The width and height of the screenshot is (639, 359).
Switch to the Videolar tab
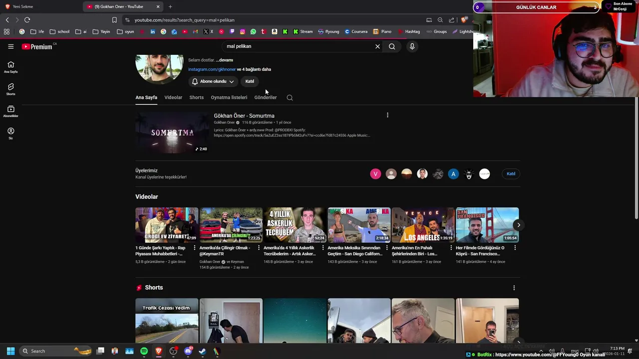[173, 98]
